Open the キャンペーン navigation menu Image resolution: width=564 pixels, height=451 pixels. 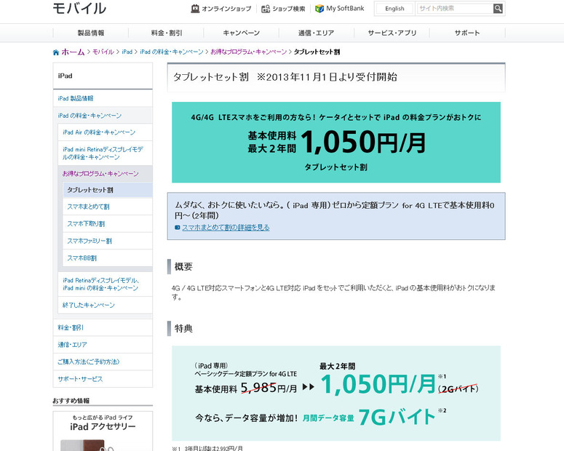[242, 33]
